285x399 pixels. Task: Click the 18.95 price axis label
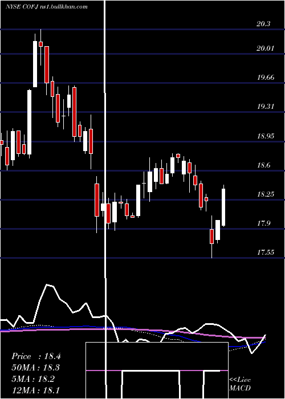[x=266, y=136]
